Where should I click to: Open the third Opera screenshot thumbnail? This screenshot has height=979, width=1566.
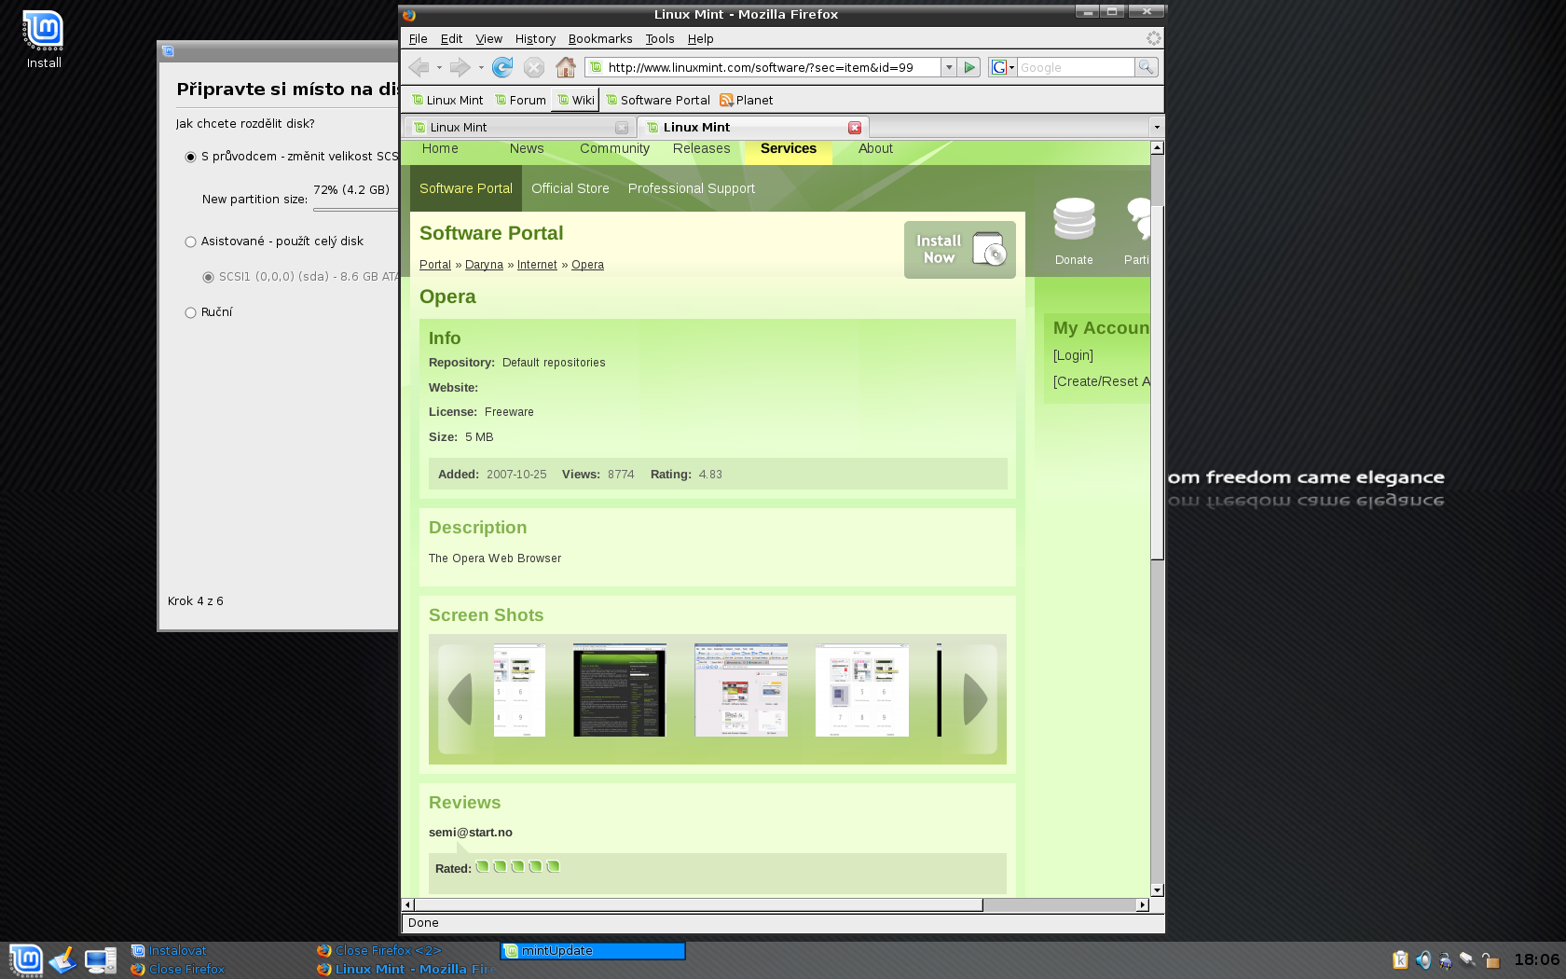(x=741, y=690)
